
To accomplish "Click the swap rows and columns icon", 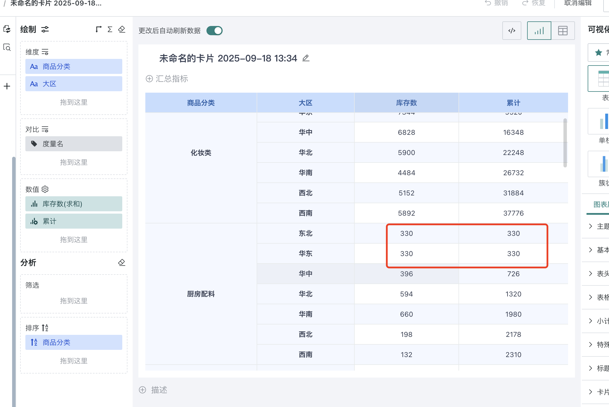I will pyautogui.click(x=99, y=29).
